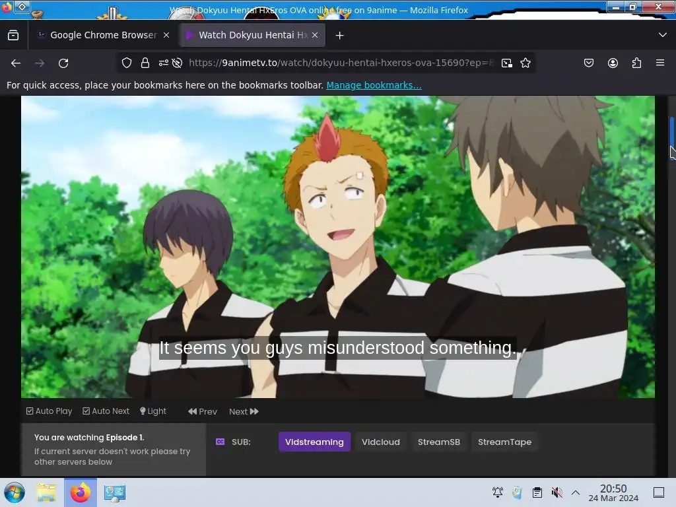
Task: Click the diamond icon in title bar
Action: pos(22,7)
